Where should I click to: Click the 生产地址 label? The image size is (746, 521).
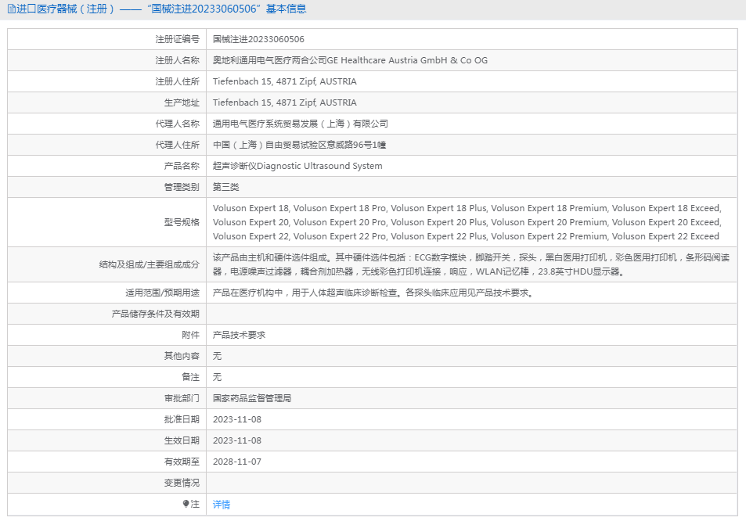[182, 102]
